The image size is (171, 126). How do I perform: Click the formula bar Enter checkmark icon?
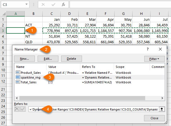(x=53, y=4)
